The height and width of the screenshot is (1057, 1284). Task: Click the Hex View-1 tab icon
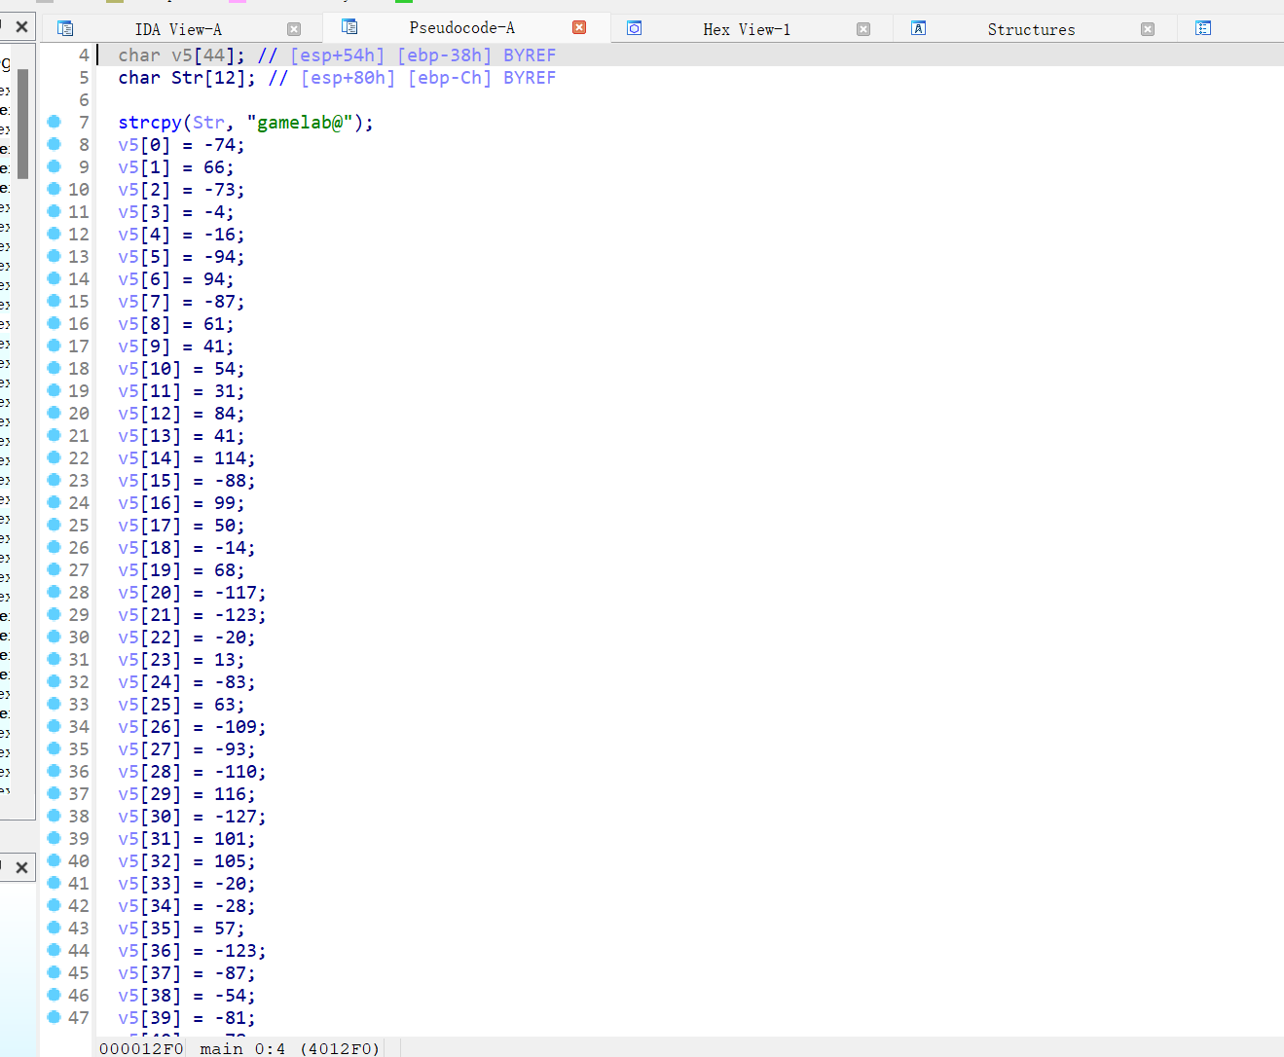pyautogui.click(x=634, y=28)
